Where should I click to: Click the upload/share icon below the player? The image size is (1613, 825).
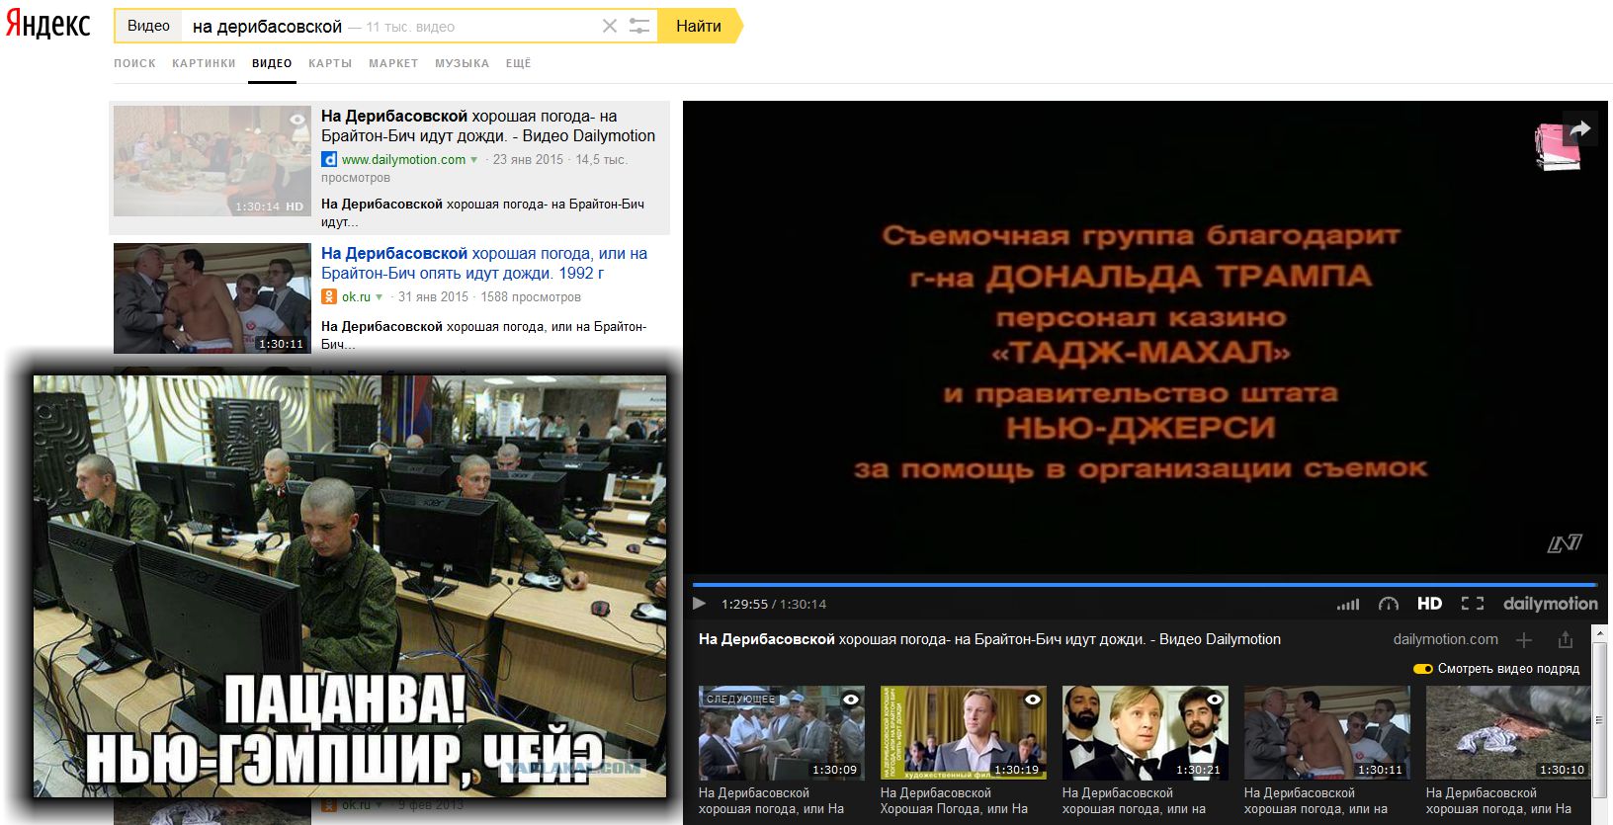1566,640
